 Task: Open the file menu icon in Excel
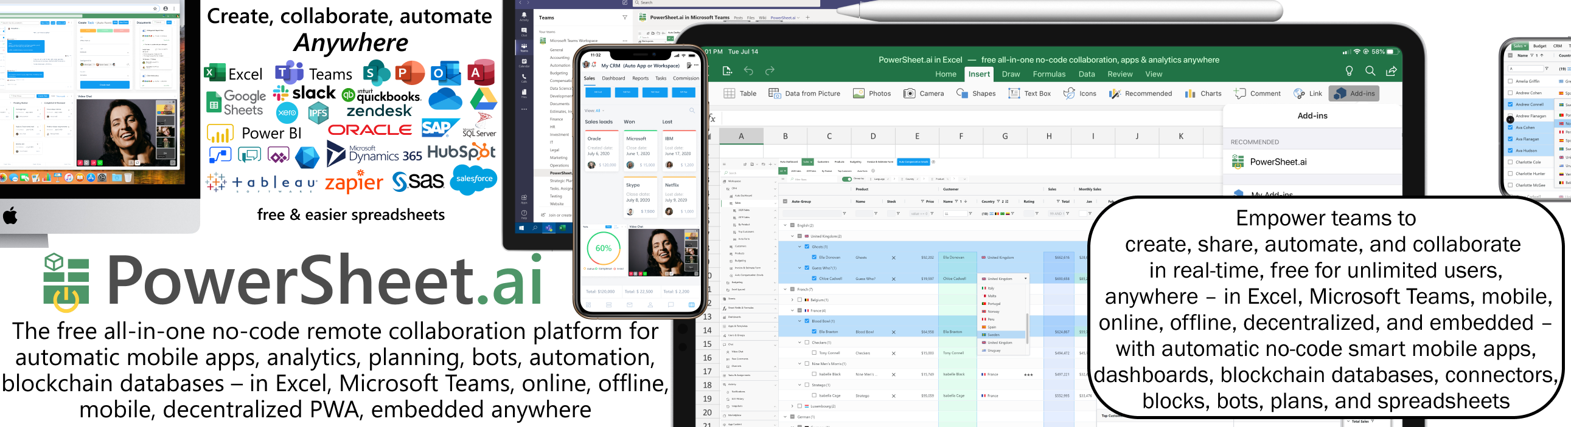tap(727, 71)
